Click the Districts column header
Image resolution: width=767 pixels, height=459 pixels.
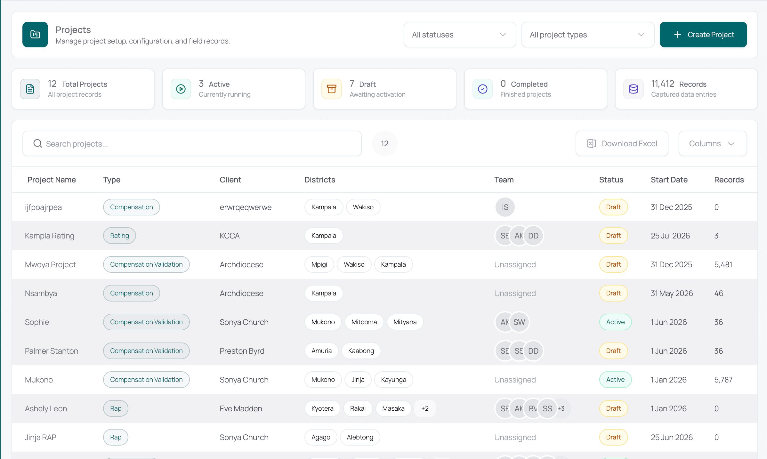click(320, 180)
